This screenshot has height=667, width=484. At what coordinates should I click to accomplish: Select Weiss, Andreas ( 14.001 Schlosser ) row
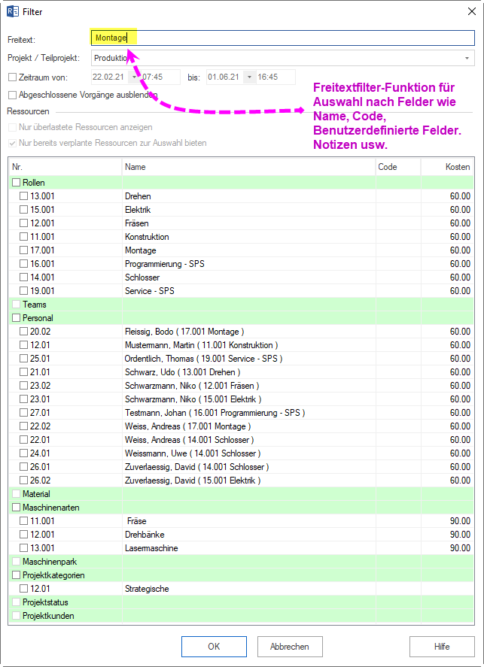190,440
